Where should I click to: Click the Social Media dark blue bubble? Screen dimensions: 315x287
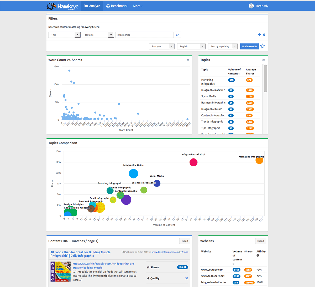point(157,183)
